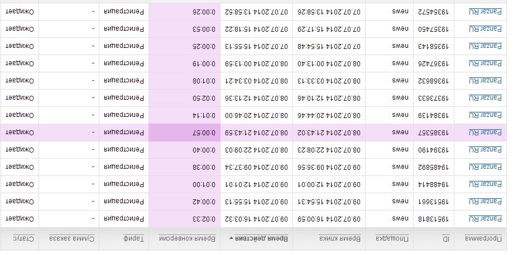This screenshot has height=255, width=518.
Task: Click the sort arrow beside Время действия
Action: [231, 238]
